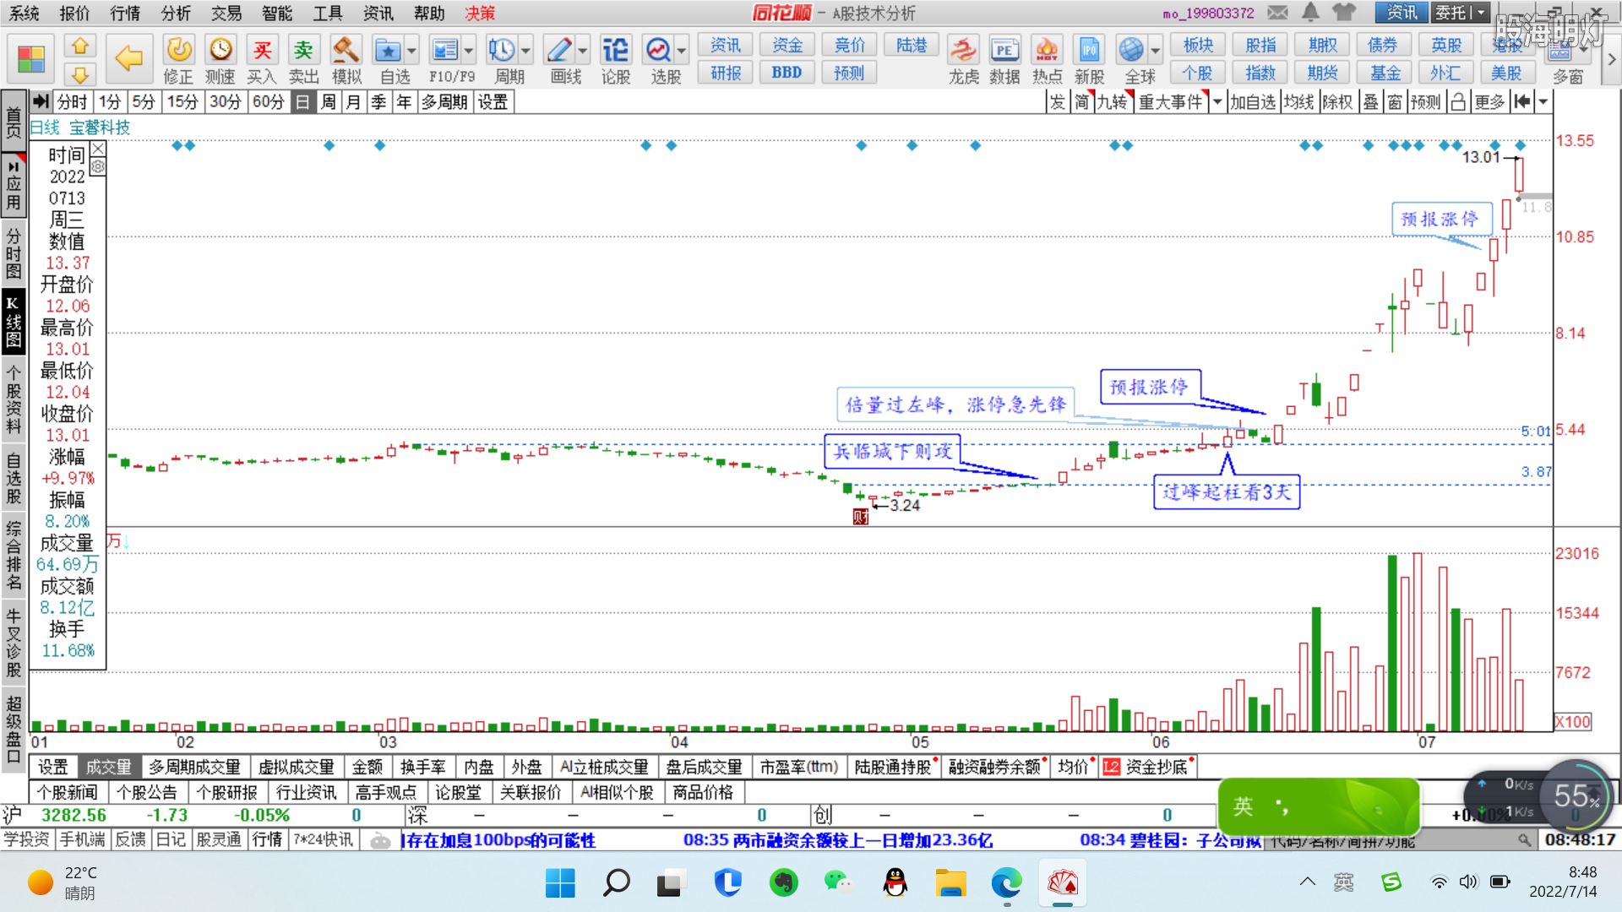The width and height of the screenshot is (1622, 912).
Task: Switch chart to 1分 period
Action: coord(110,102)
